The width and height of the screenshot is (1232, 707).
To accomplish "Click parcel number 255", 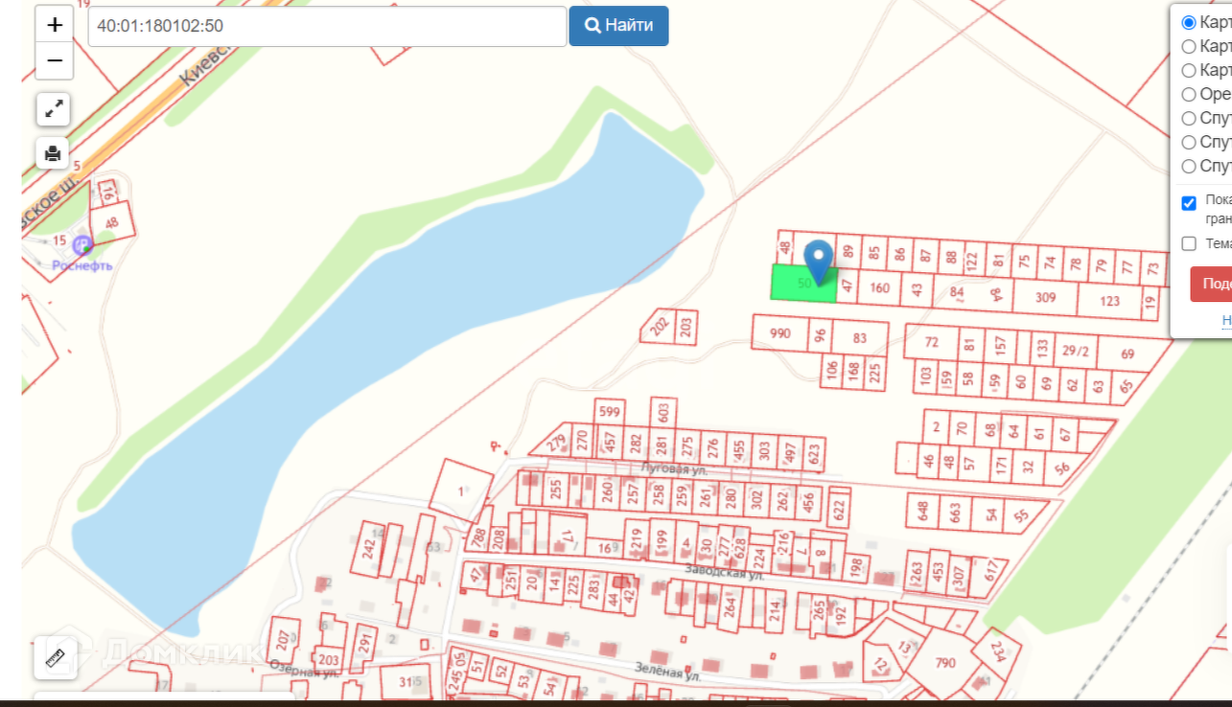I will click(557, 490).
